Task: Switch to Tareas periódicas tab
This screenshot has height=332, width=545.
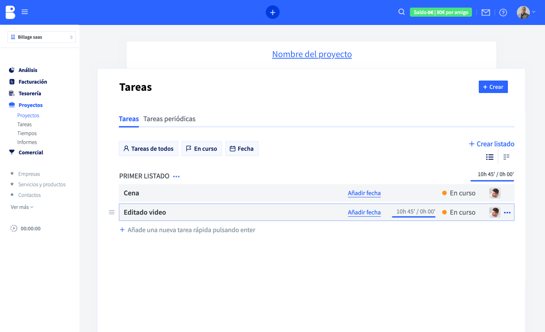Action: coord(169,119)
